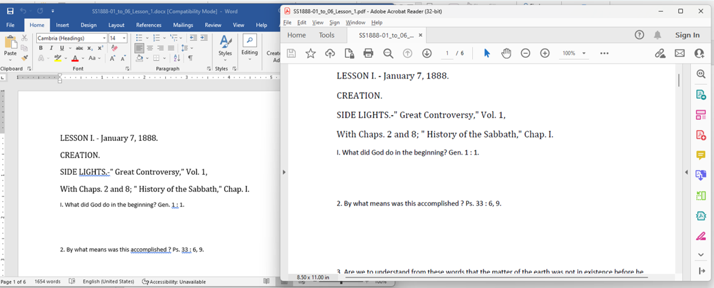Open the Window menu in Acrobat
The width and height of the screenshot is (714, 288).
click(x=355, y=22)
